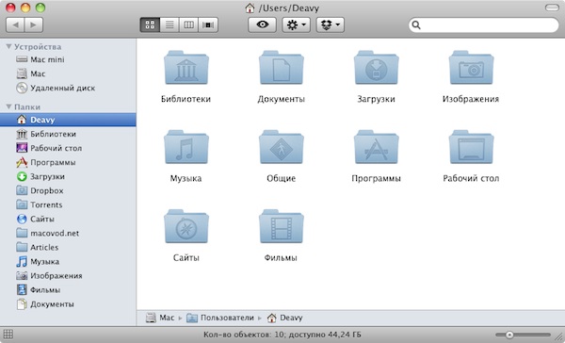Switch to Cover Flow view
This screenshot has width=565, height=343.
(x=208, y=24)
